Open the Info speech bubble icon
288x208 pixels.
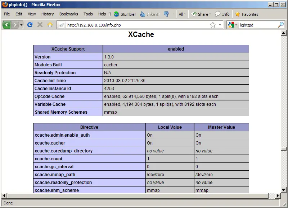click(x=217, y=14)
